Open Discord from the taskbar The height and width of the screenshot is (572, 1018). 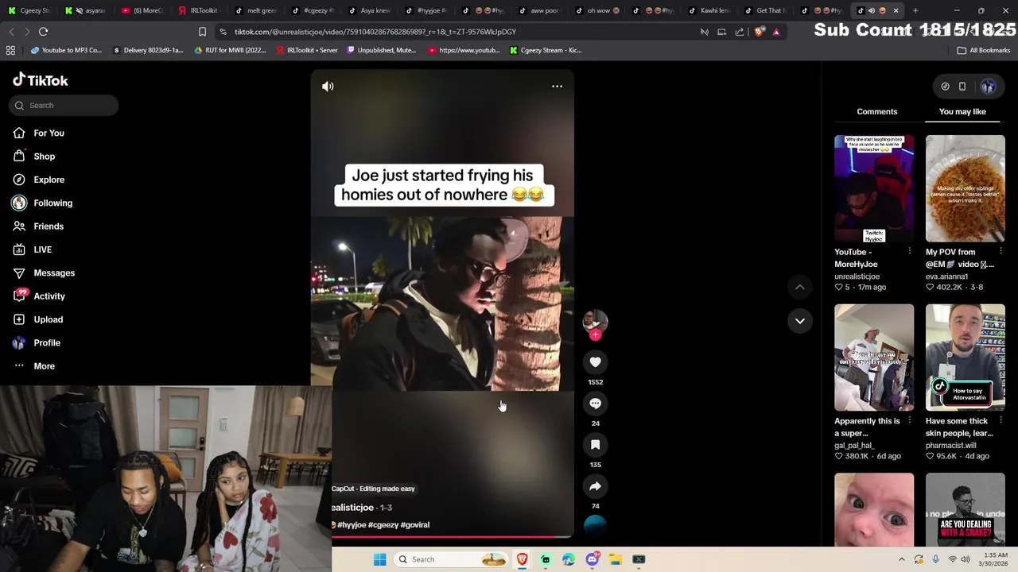[592, 559]
